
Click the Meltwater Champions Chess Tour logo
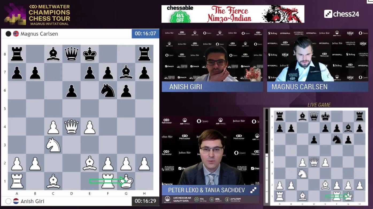tap(37, 14)
